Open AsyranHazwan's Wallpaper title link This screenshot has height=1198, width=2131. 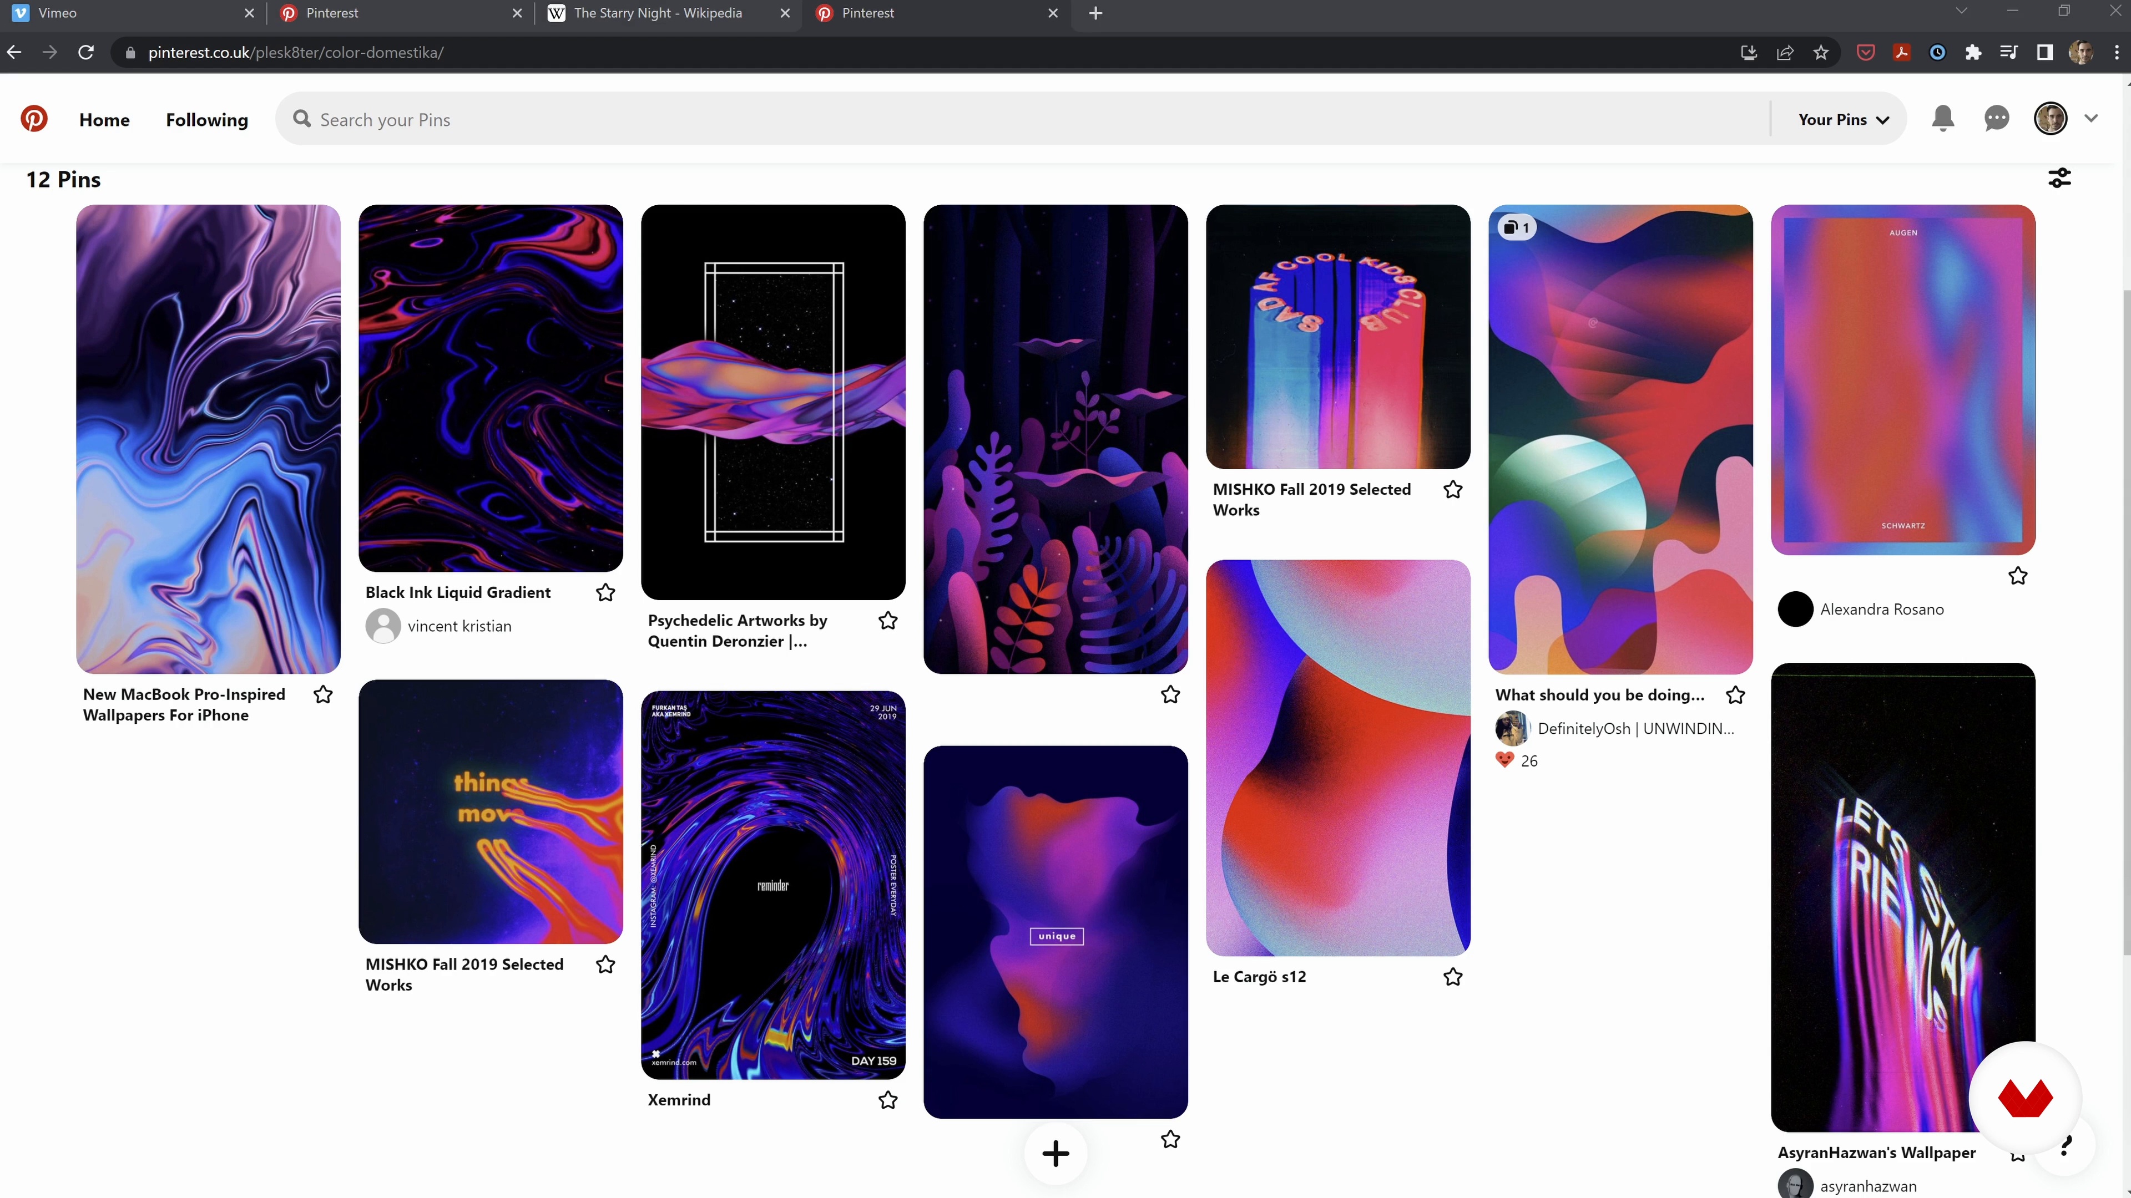[x=1876, y=1153]
